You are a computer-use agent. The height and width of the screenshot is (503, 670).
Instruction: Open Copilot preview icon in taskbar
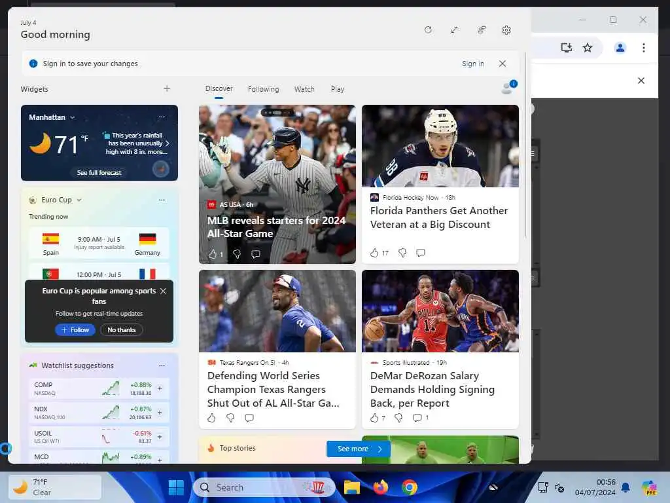[x=649, y=487]
